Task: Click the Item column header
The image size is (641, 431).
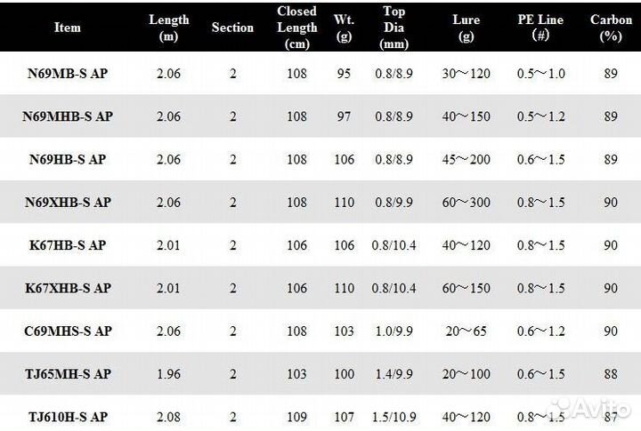Action: pyautogui.click(x=68, y=28)
